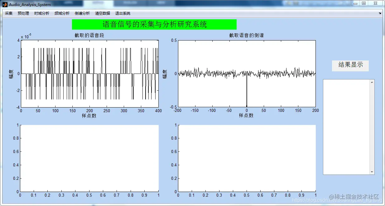
Task: Click the empty bottom-left axes
Action: tap(89, 158)
